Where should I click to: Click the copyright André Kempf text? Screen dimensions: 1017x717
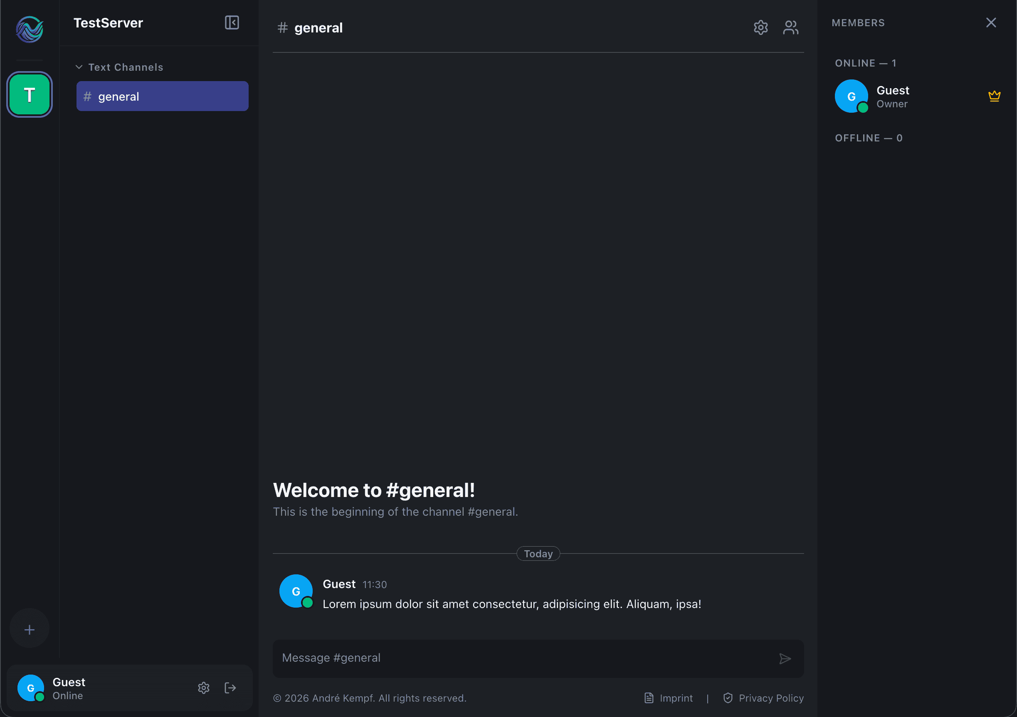(x=369, y=698)
